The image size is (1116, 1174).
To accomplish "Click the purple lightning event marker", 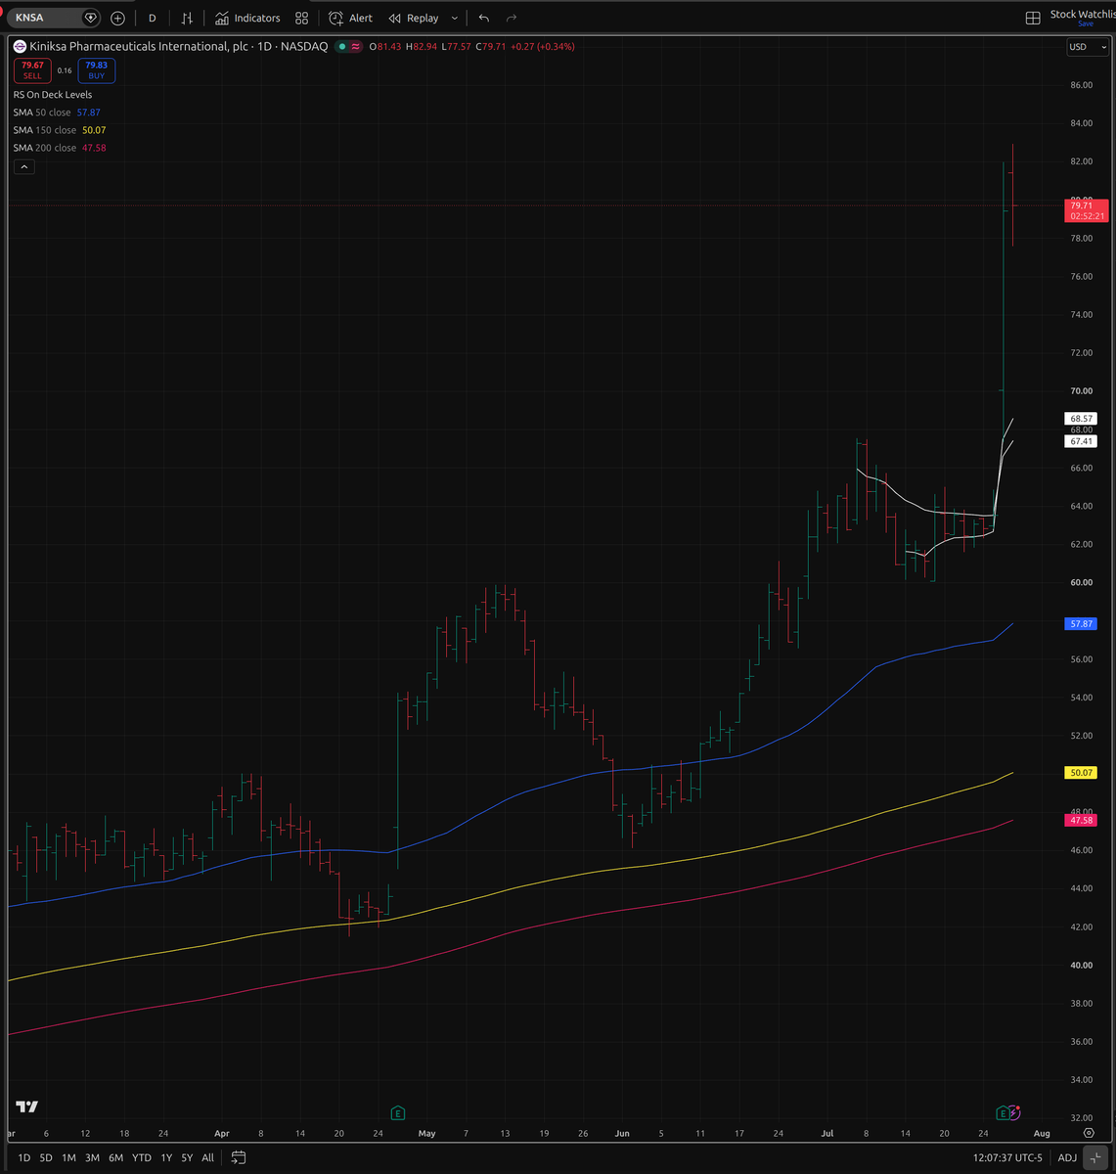I will pos(1014,1112).
